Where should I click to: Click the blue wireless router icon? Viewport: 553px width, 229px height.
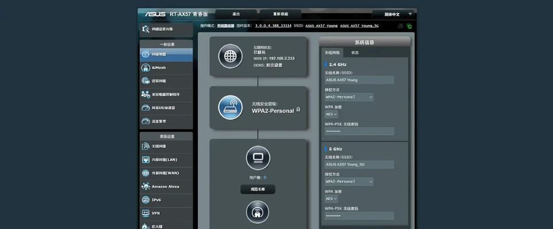click(x=230, y=107)
